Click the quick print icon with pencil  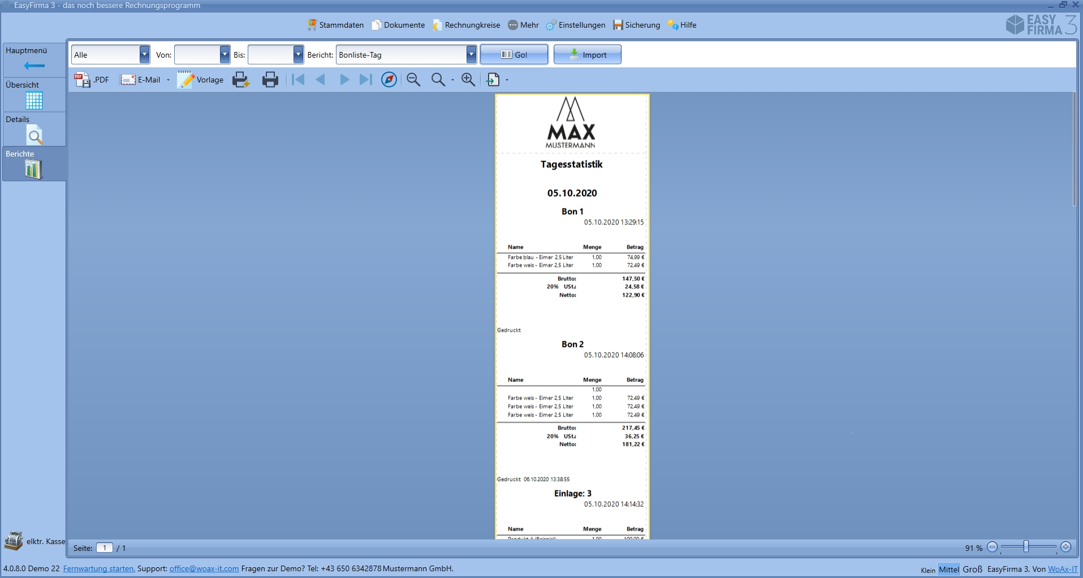(x=241, y=80)
